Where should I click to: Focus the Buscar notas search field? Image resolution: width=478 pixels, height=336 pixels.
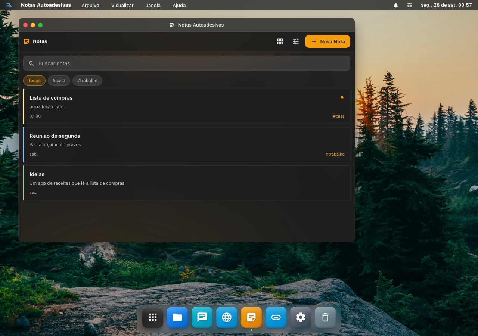pos(187,63)
